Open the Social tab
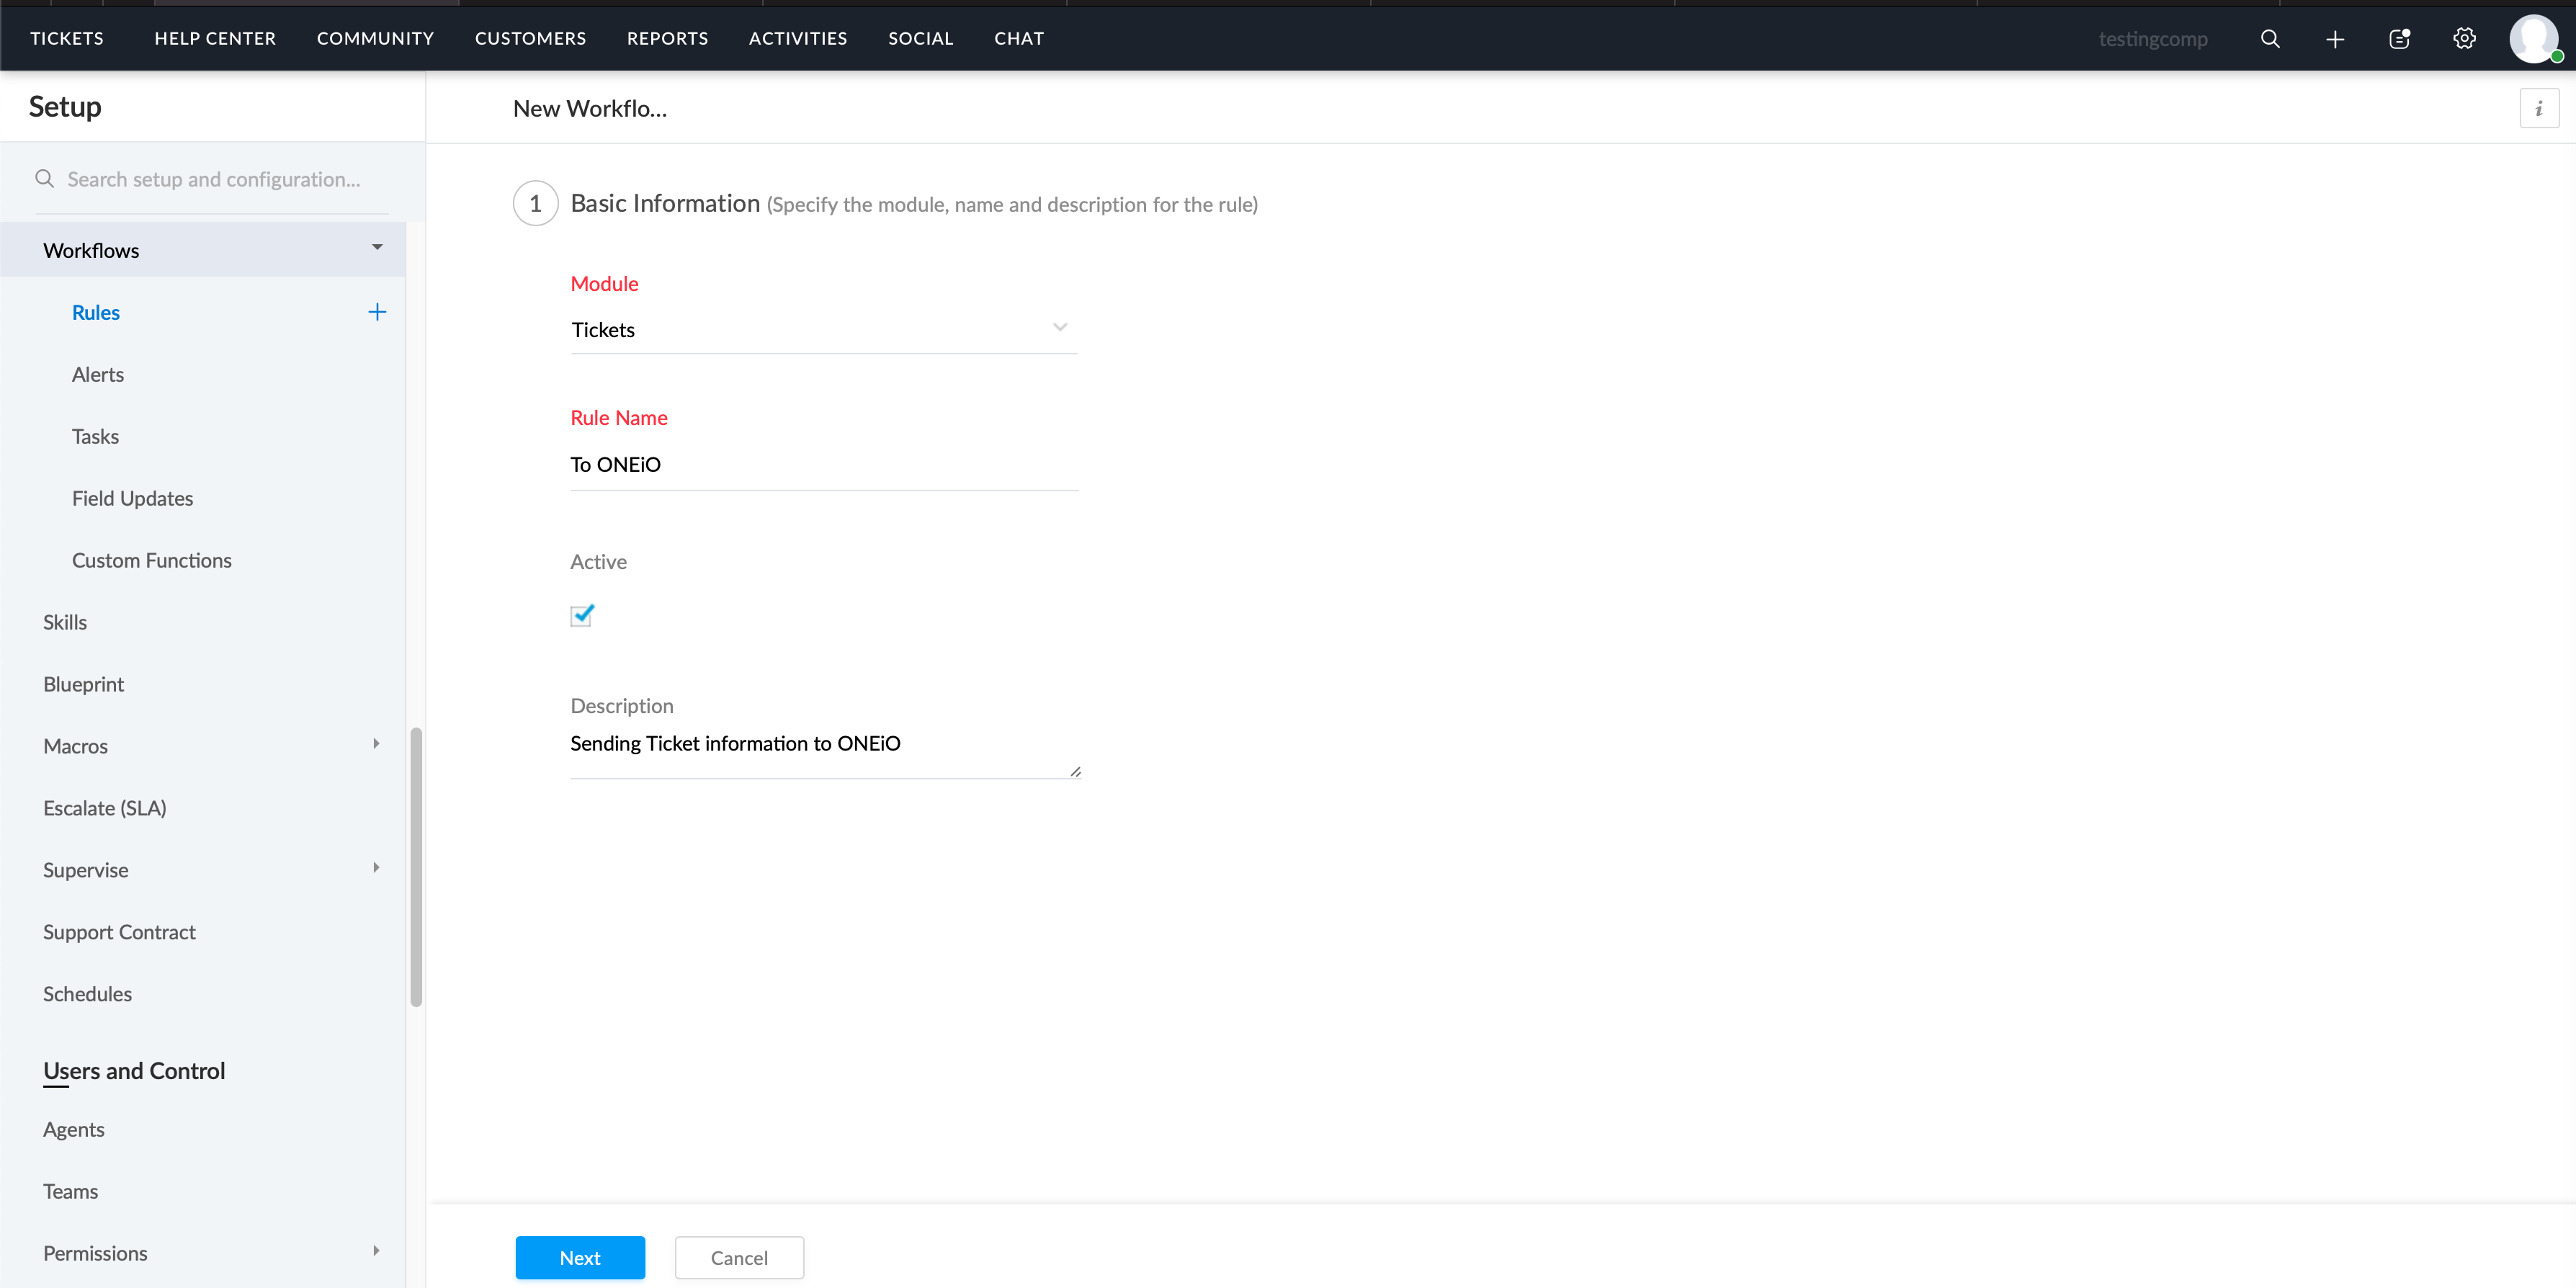2576x1288 pixels. point(921,38)
